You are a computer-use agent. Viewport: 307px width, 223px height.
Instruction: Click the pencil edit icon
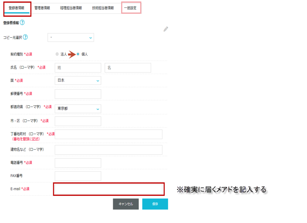click(166, 29)
